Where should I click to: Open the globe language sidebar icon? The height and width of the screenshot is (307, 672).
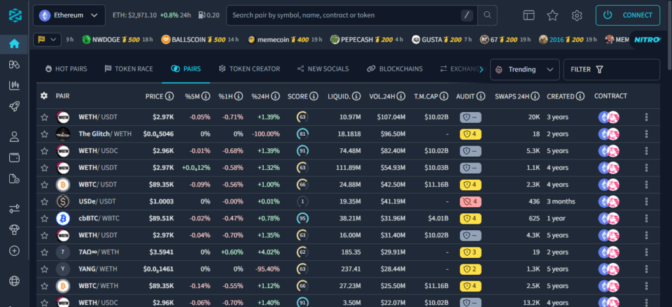tap(14, 281)
